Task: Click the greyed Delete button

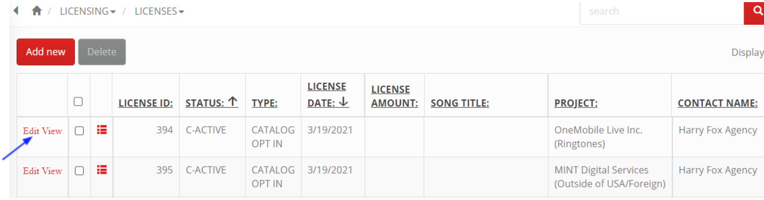Action: (102, 52)
